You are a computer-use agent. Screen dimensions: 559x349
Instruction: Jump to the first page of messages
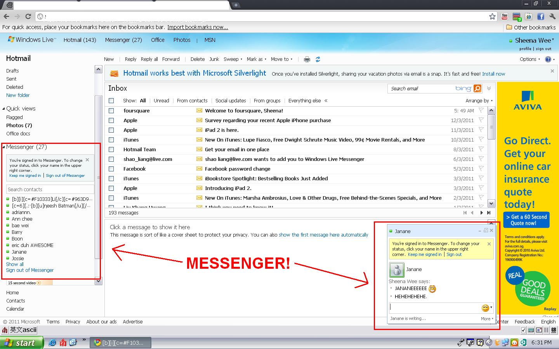pyautogui.click(x=465, y=213)
